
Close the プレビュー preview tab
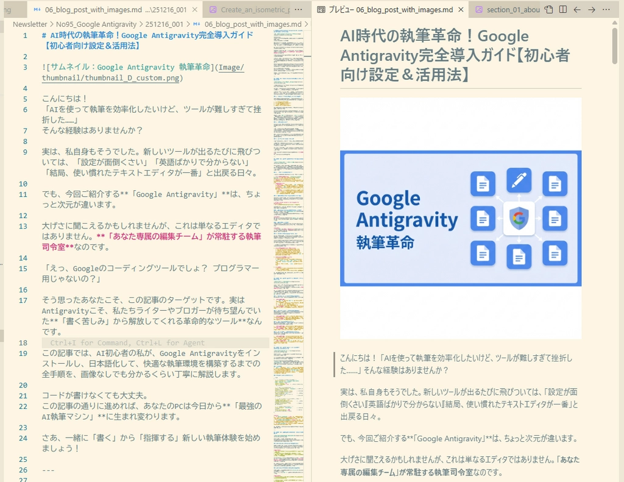click(461, 10)
